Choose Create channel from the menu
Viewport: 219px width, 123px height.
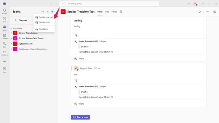[44, 17]
